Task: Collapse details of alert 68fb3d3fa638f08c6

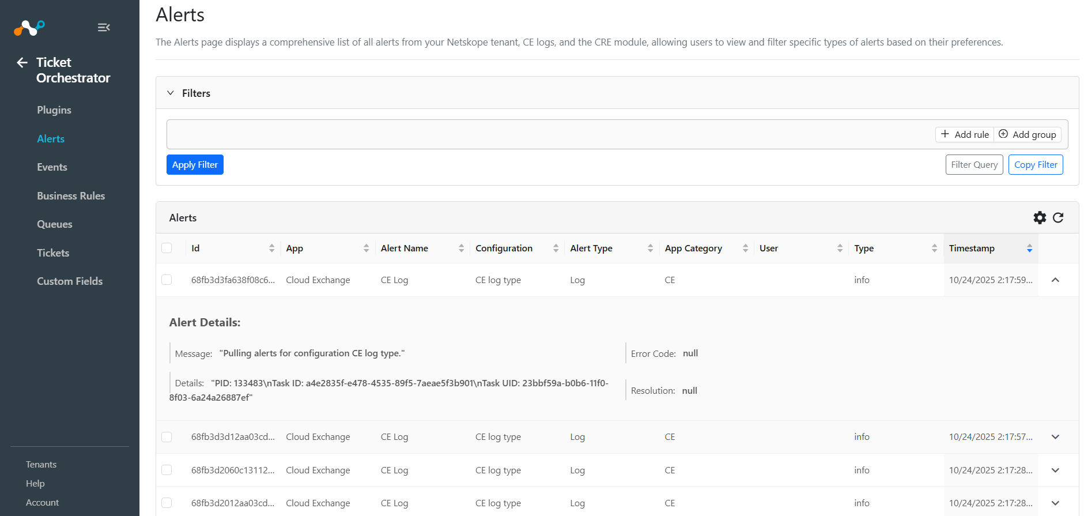Action: pos(1055,280)
